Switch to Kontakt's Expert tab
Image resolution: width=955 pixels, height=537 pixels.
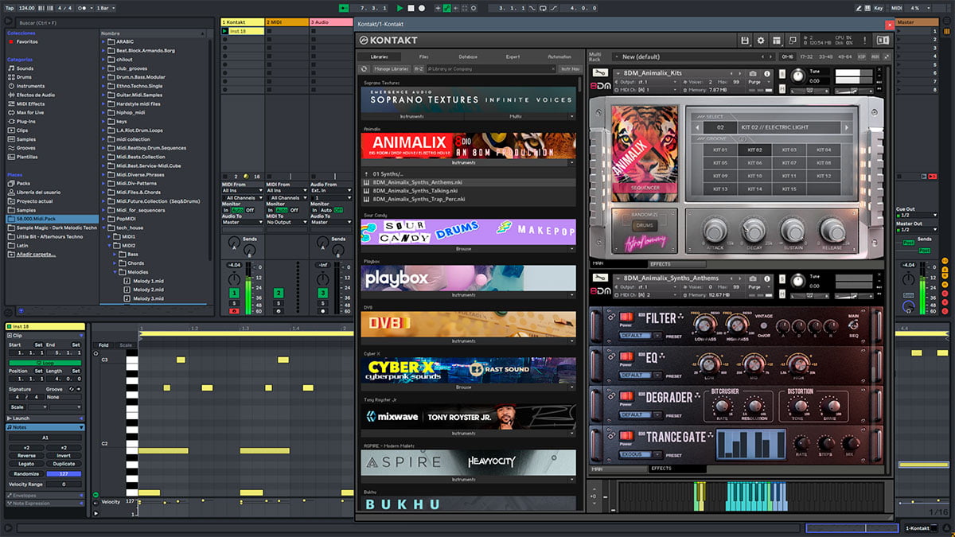(x=513, y=56)
